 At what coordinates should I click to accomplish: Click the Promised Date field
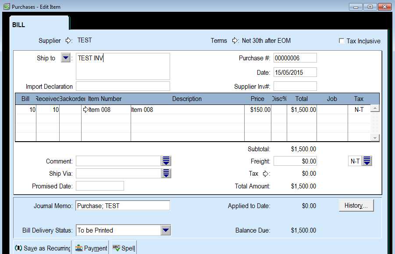click(x=100, y=186)
